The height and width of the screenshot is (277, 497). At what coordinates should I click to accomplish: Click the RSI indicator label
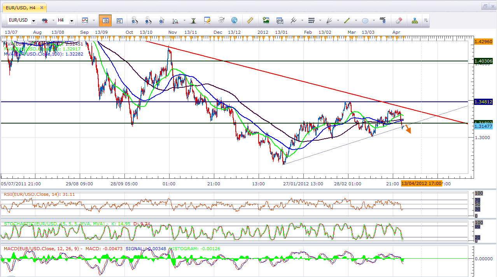click(x=39, y=194)
